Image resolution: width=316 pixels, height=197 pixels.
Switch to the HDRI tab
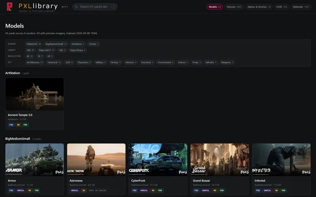tap(281, 7)
